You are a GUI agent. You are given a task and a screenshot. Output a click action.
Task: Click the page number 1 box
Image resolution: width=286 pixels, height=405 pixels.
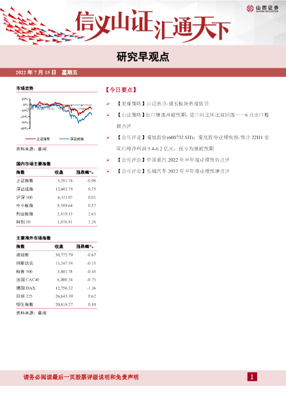click(252, 377)
